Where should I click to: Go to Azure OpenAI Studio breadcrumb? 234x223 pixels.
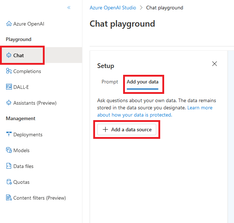(113, 8)
